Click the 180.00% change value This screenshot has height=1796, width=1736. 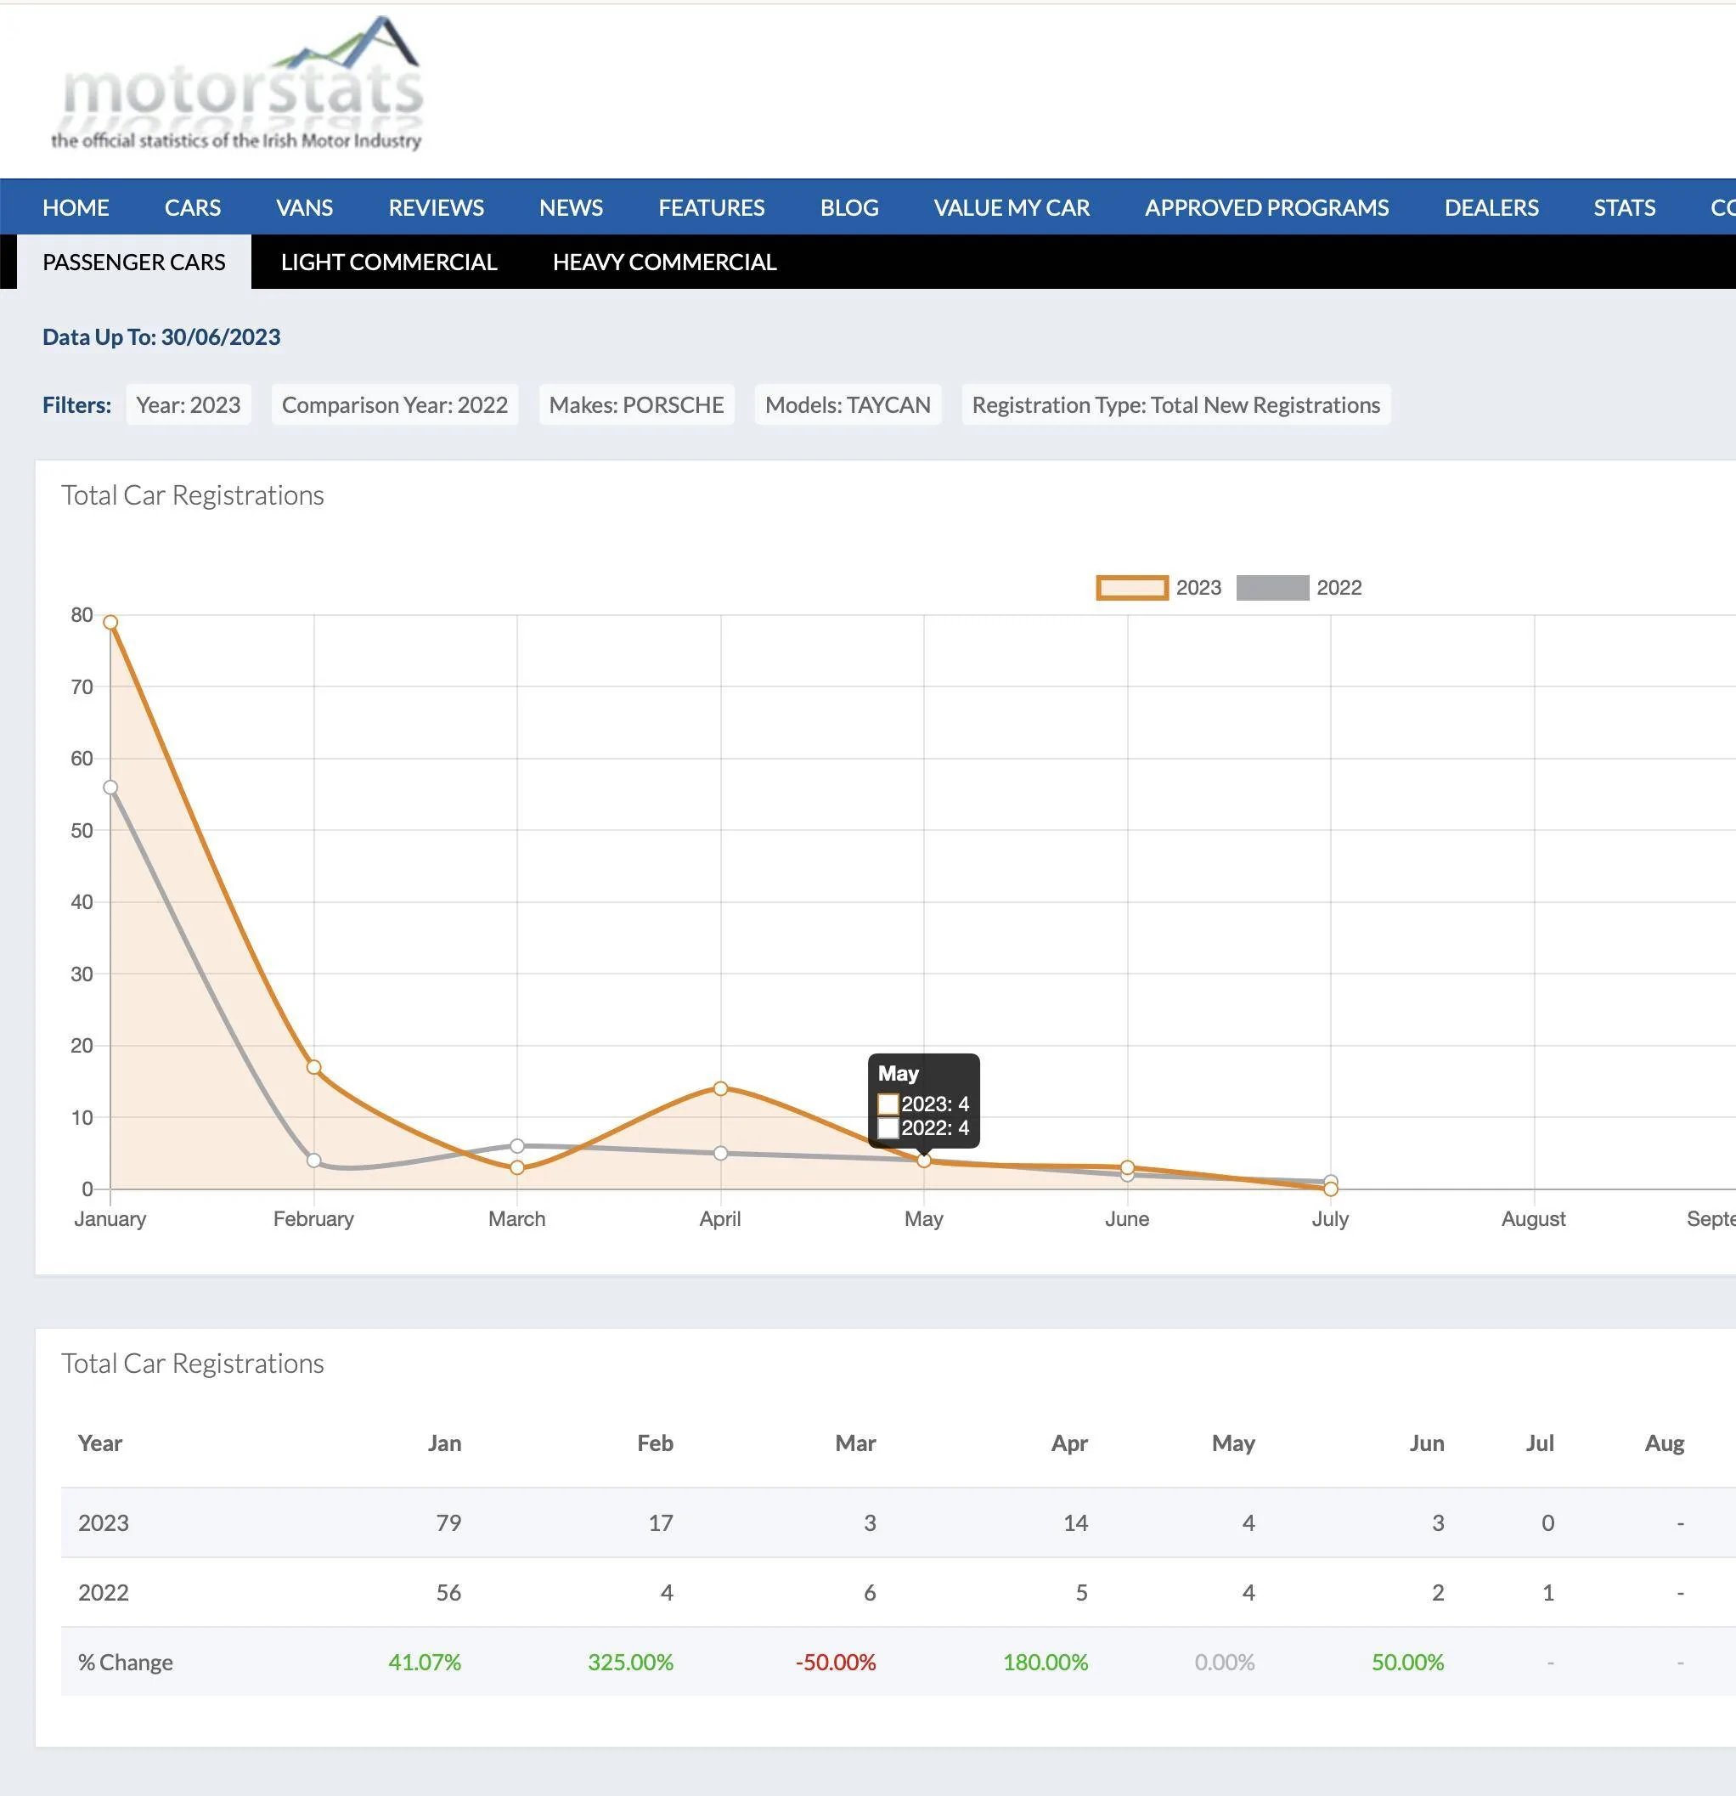(x=1046, y=1663)
